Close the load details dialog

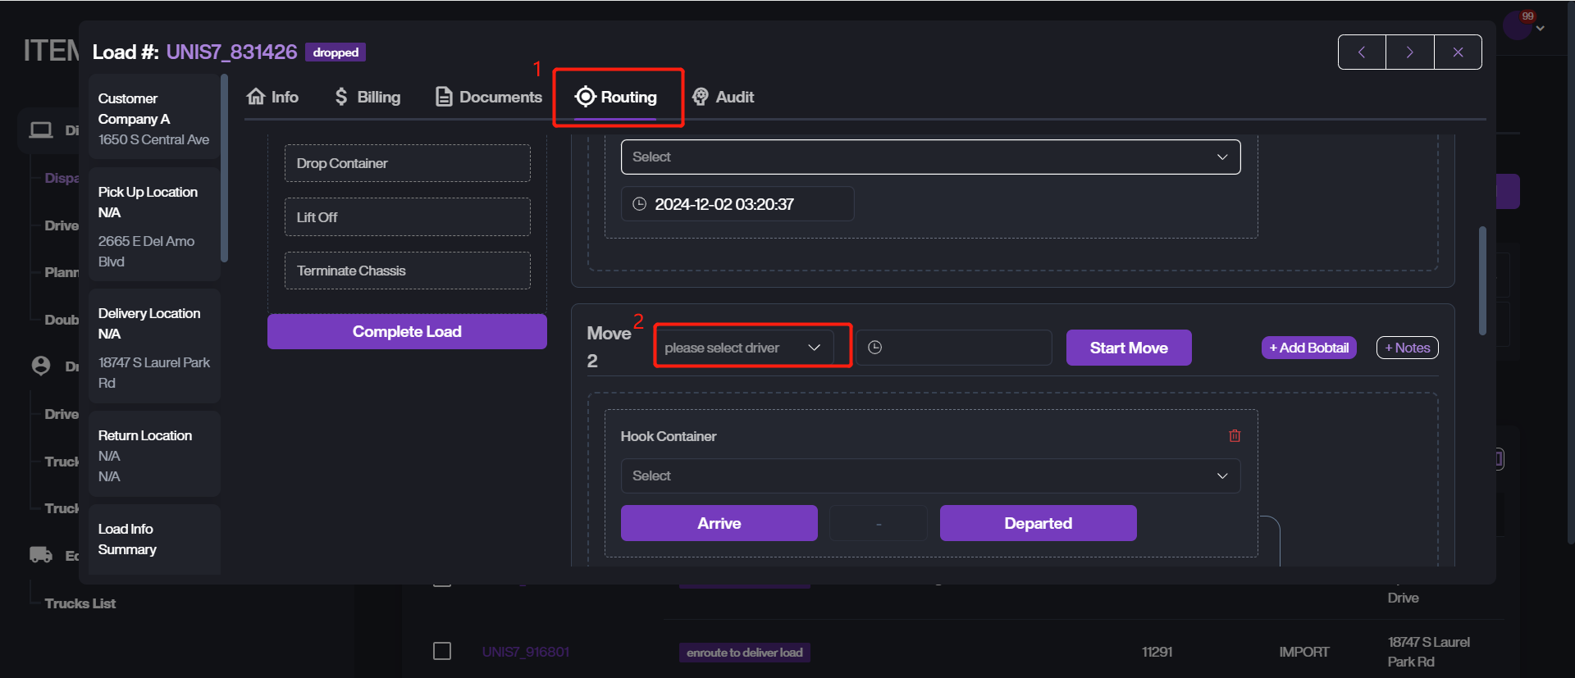pyautogui.click(x=1458, y=52)
